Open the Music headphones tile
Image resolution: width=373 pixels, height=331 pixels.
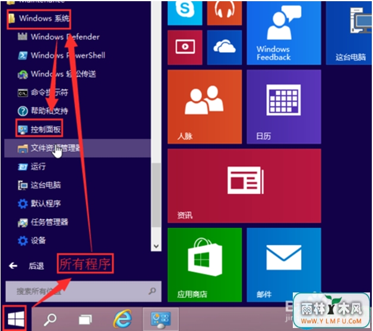coord(224,13)
